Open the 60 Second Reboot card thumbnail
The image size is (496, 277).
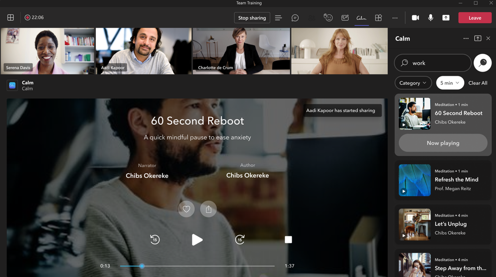[x=414, y=114]
